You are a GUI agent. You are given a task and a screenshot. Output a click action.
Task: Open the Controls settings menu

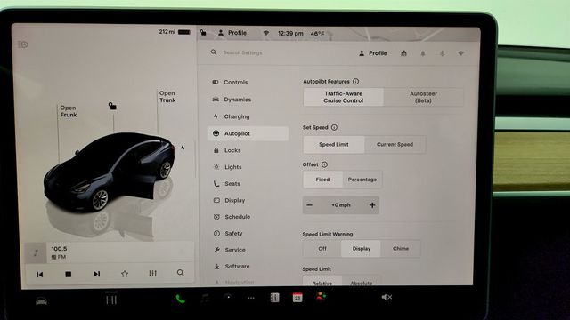click(x=230, y=83)
